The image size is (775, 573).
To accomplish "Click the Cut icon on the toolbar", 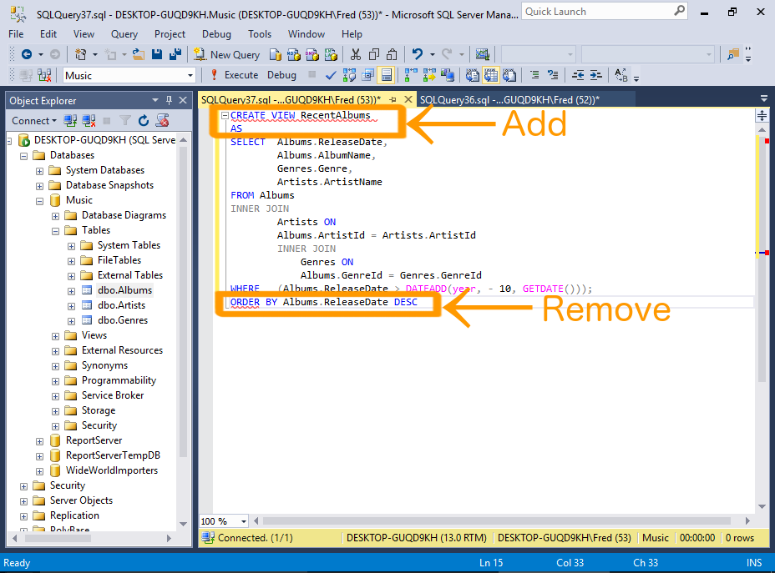I will tap(355, 53).
